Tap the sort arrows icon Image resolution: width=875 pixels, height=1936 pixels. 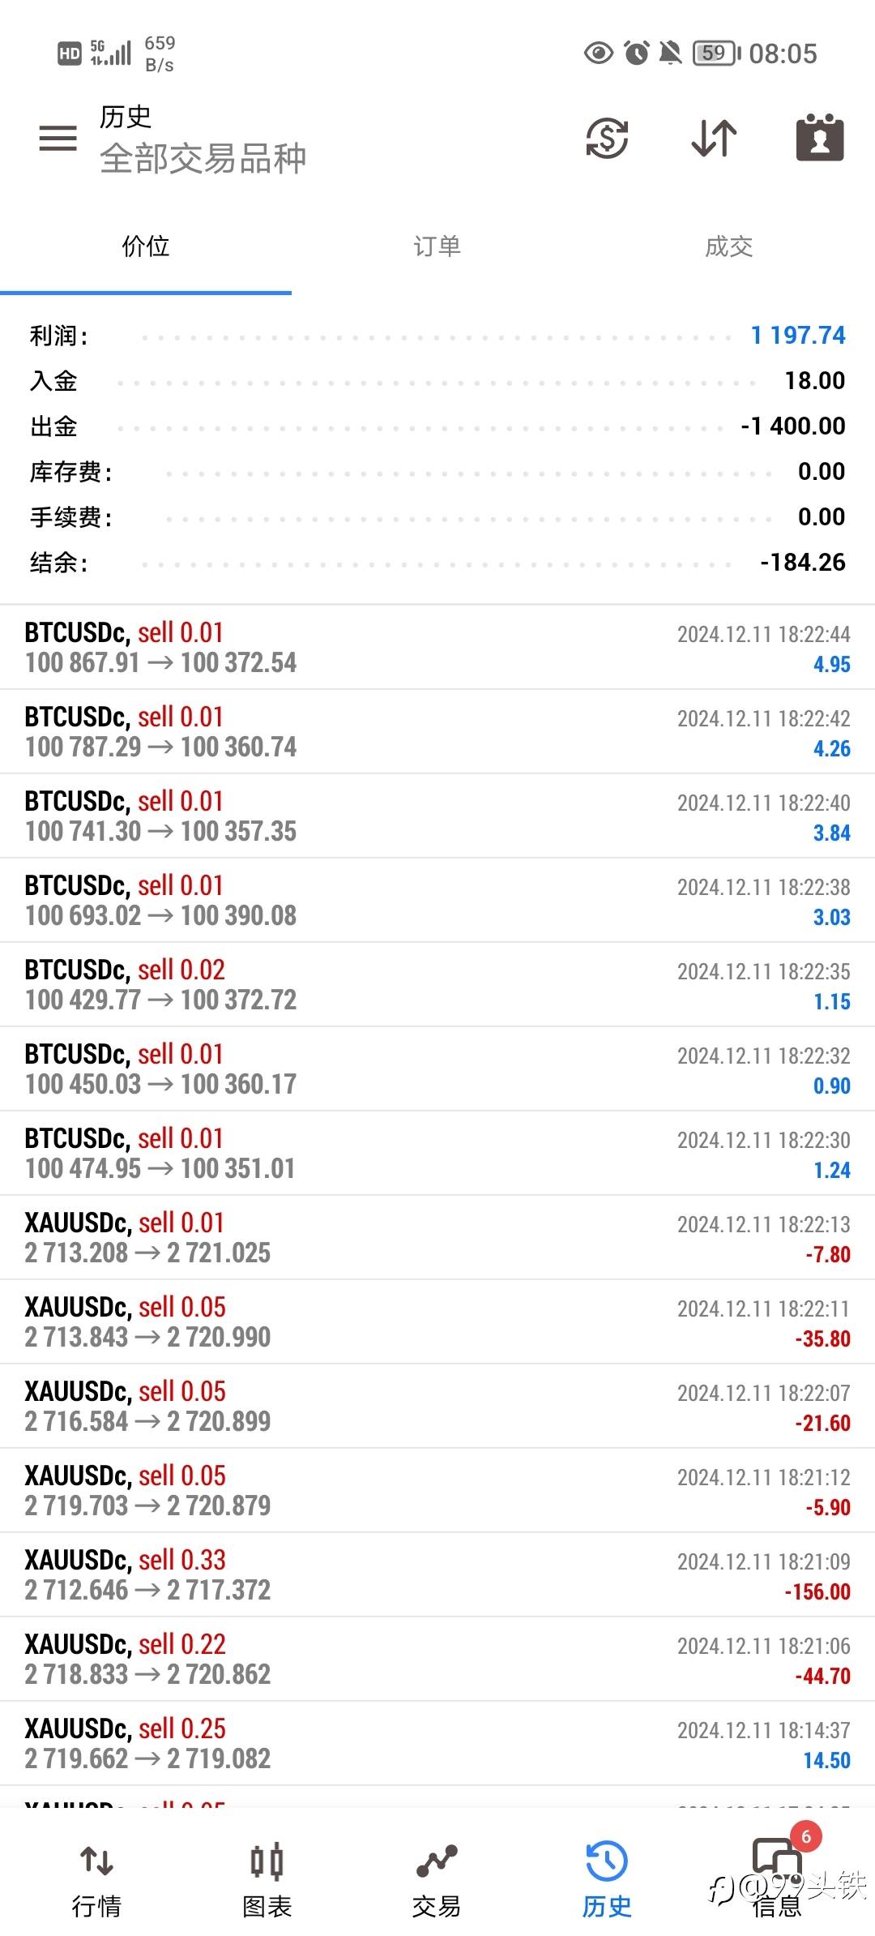click(714, 138)
